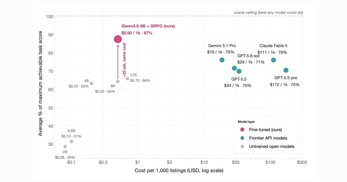Select the gray 4B model data point

pyautogui.click(x=91, y=83)
